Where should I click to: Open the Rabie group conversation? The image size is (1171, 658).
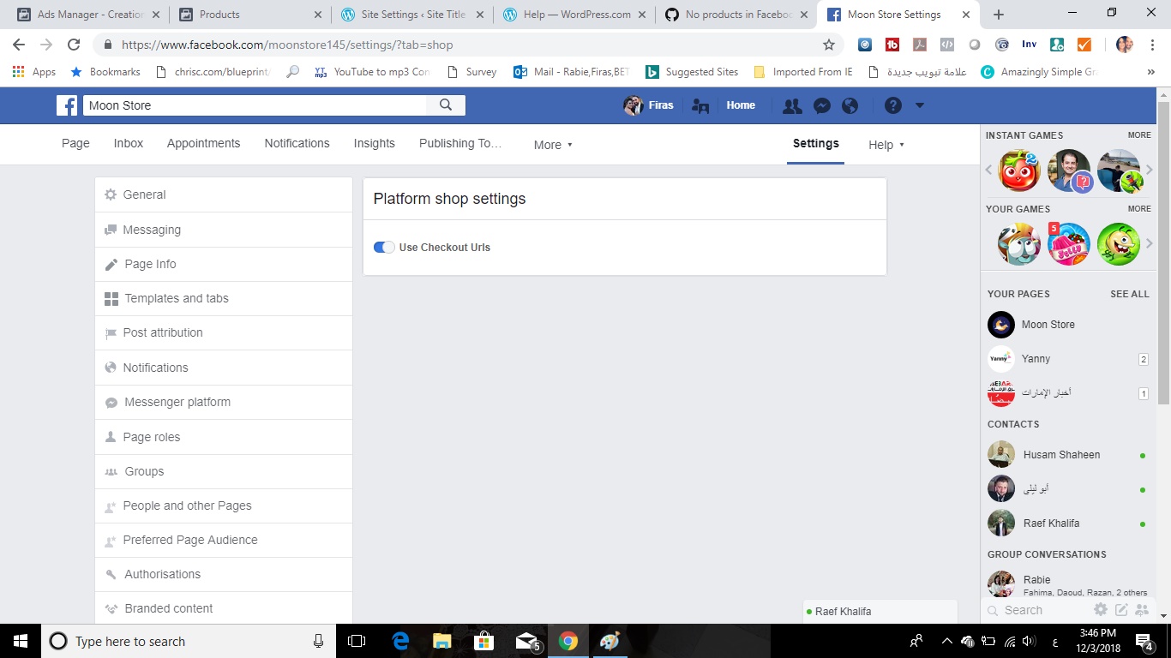coord(1068,585)
